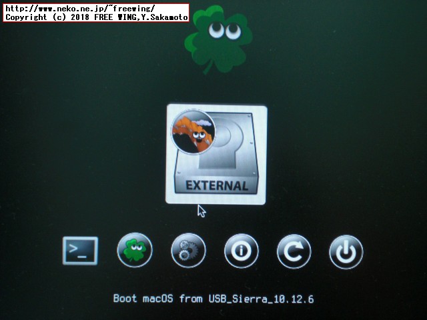Click the EXTERNAL label on the drive
Screen dimensions: 427x320
tap(217, 185)
